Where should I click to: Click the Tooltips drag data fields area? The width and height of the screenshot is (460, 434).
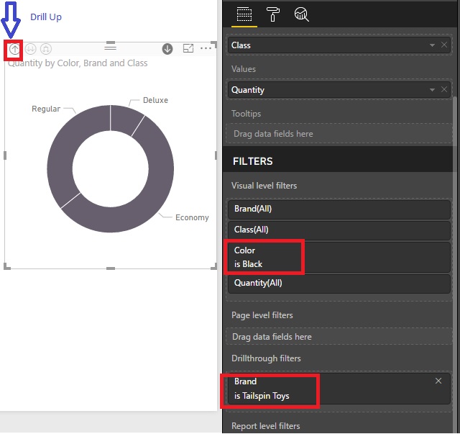[x=339, y=134]
